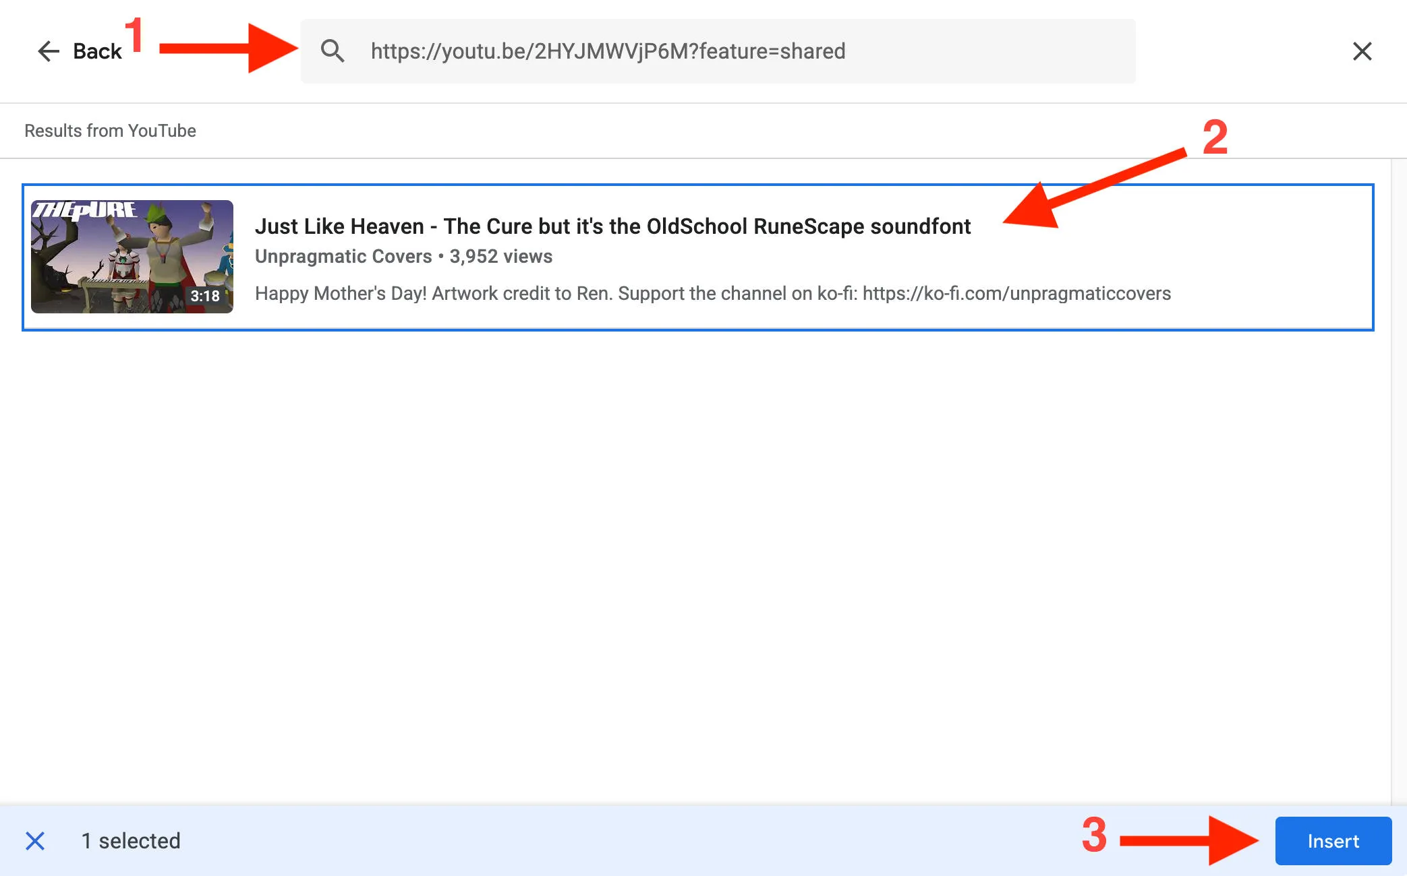
Task: Click the magnifying glass search icon
Action: coord(332,51)
